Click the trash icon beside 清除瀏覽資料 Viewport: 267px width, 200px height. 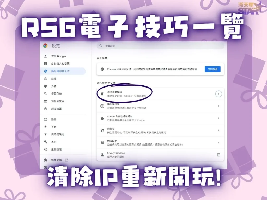[102, 93]
